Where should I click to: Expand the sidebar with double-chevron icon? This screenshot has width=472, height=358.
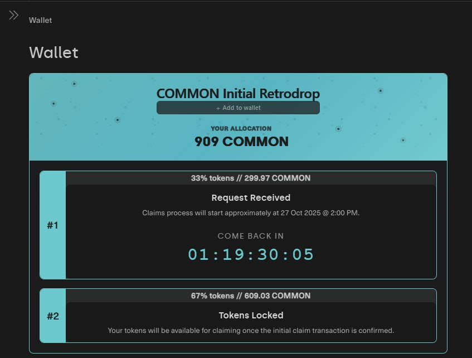pyautogui.click(x=14, y=15)
